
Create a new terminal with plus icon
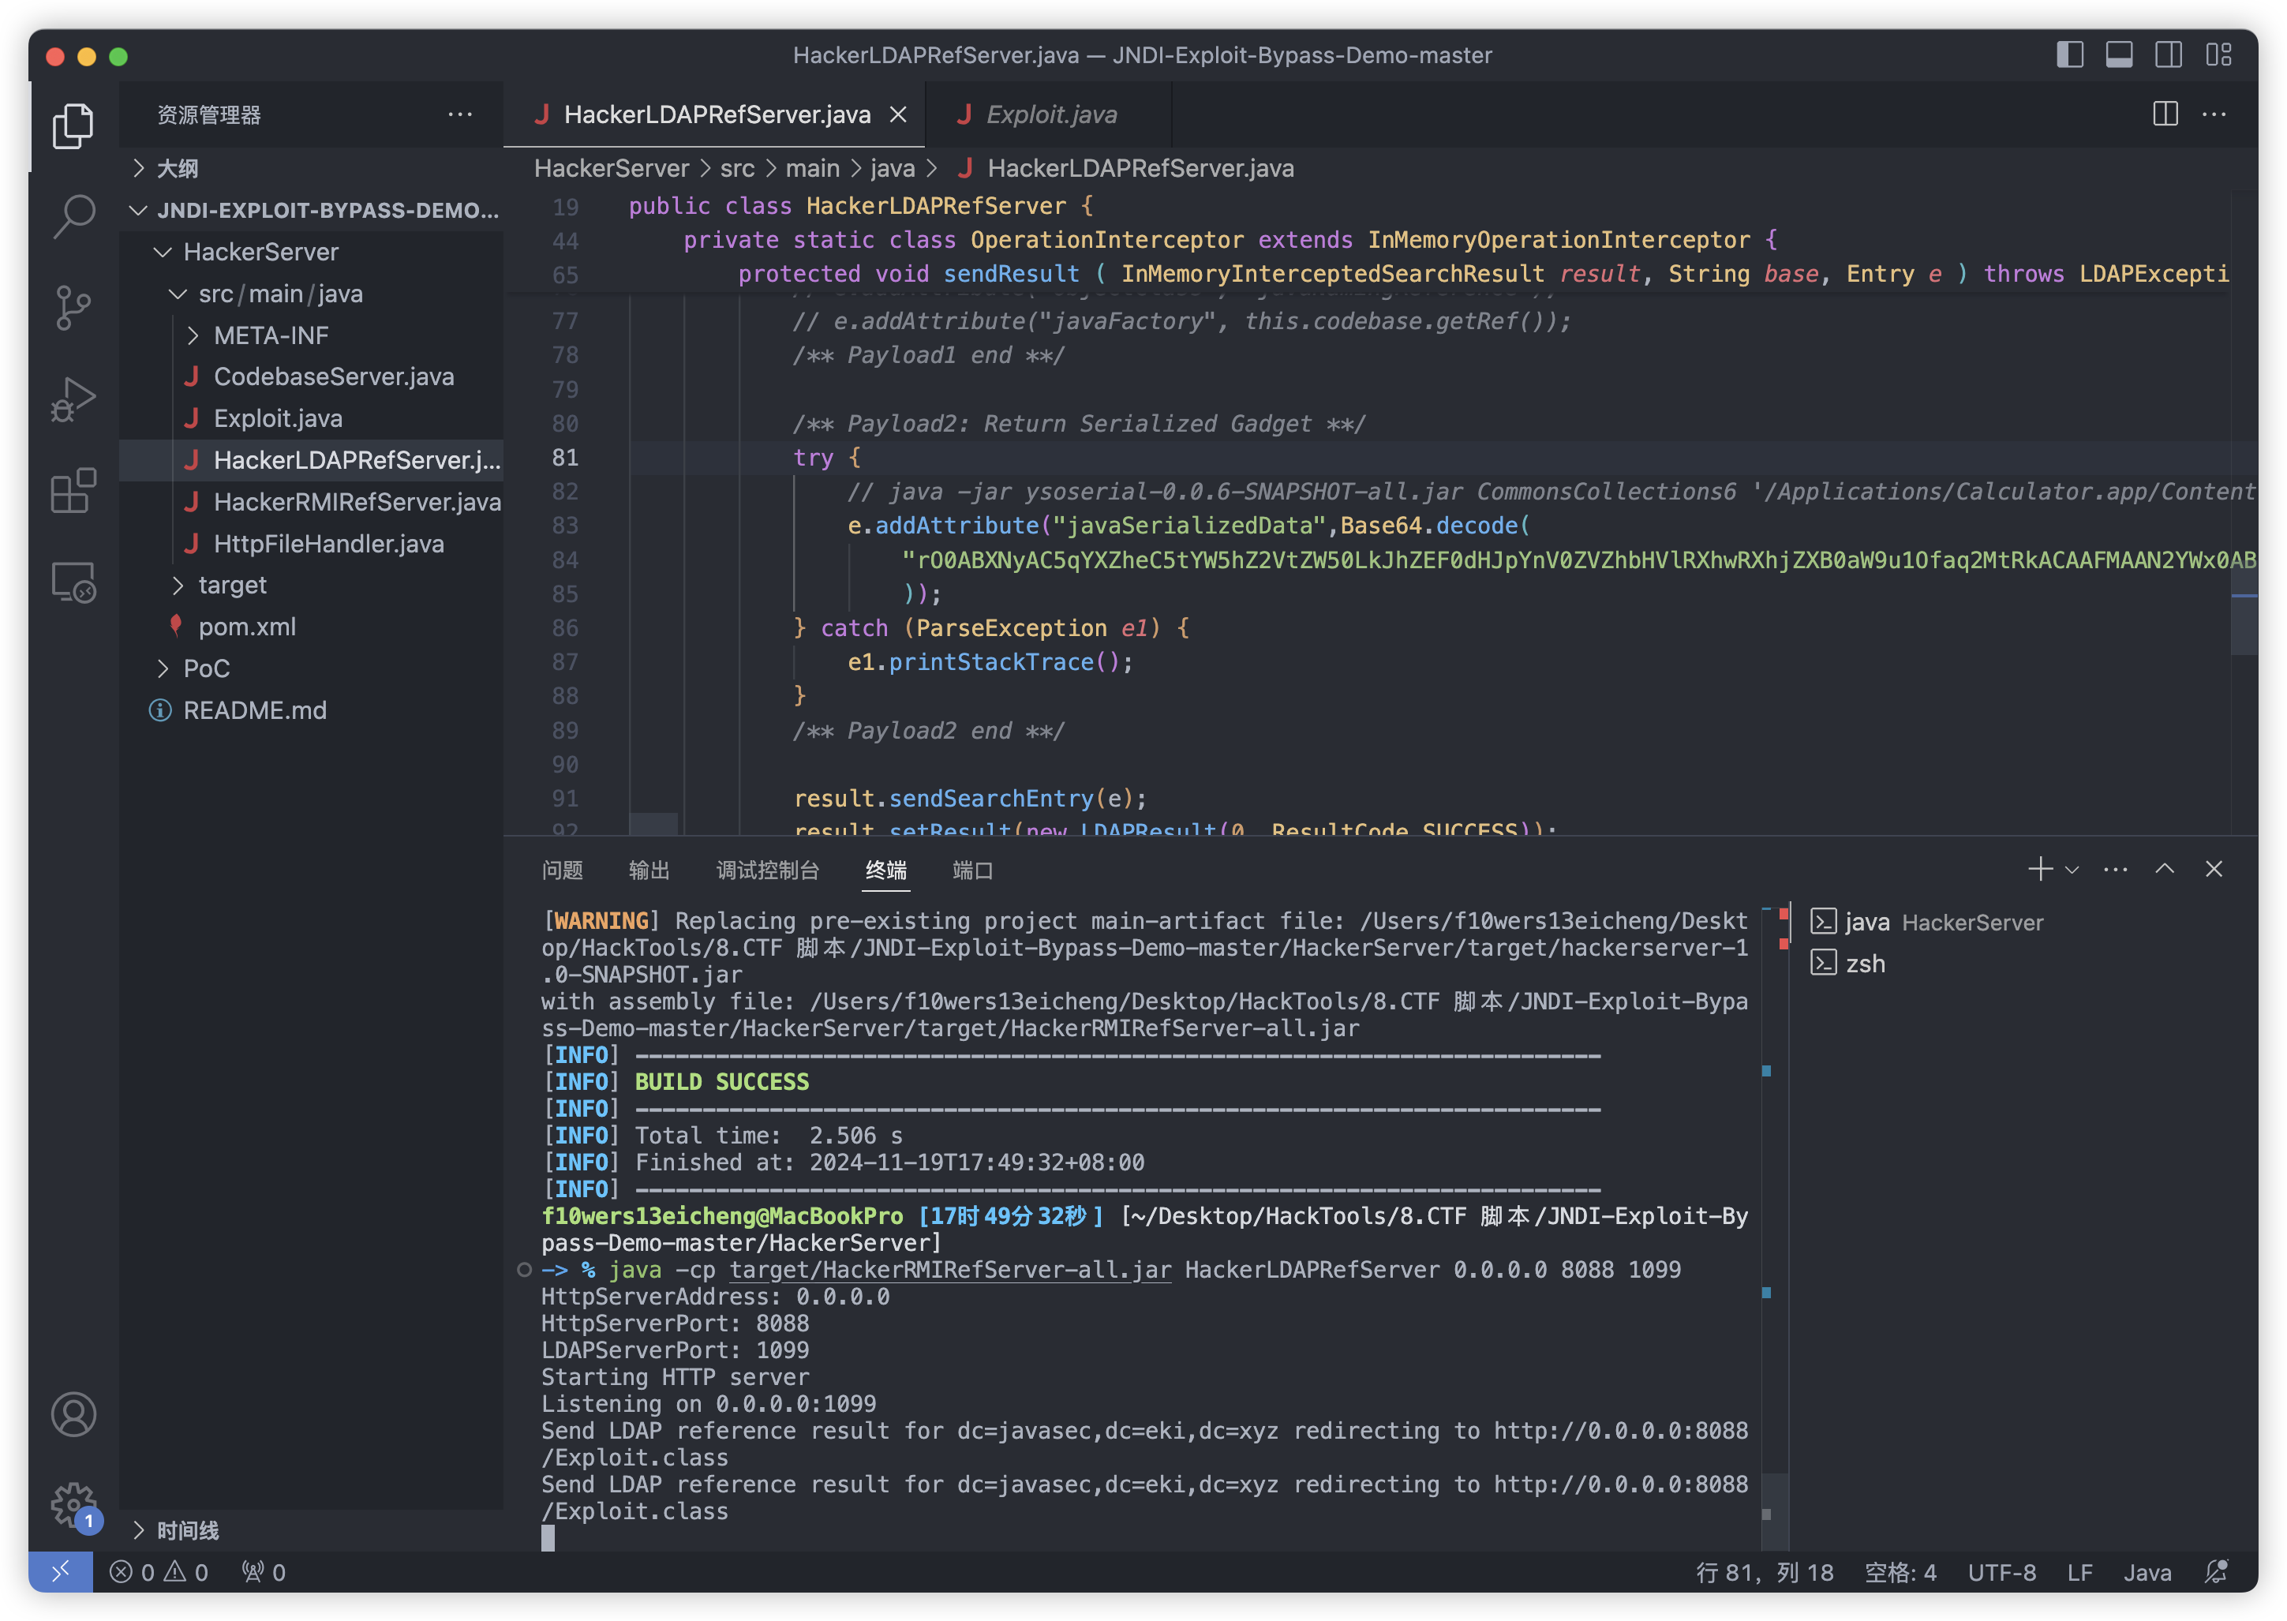[2039, 870]
